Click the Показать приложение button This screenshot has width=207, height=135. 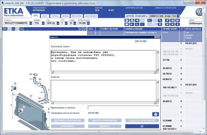[142, 120]
